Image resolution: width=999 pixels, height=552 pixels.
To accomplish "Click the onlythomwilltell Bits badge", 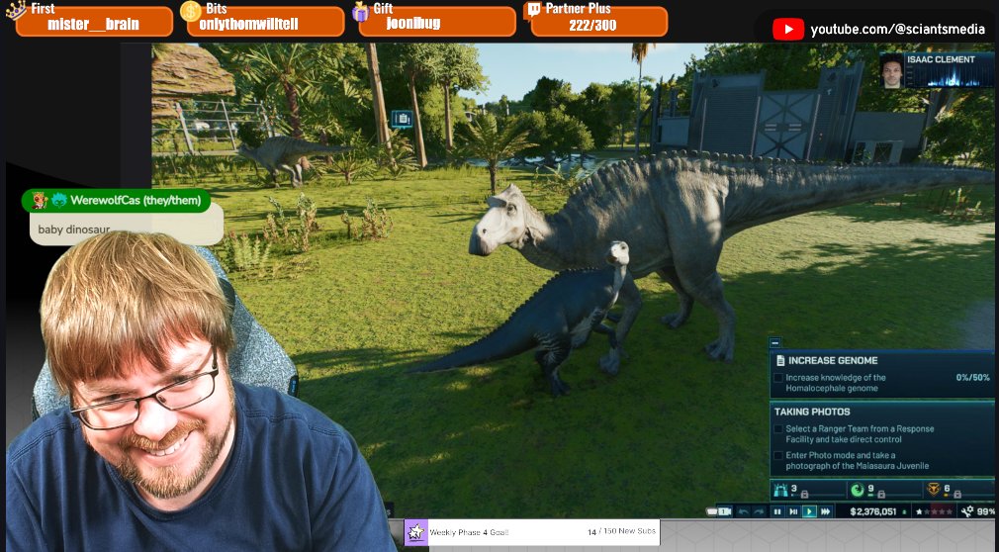I will [266, 24].
